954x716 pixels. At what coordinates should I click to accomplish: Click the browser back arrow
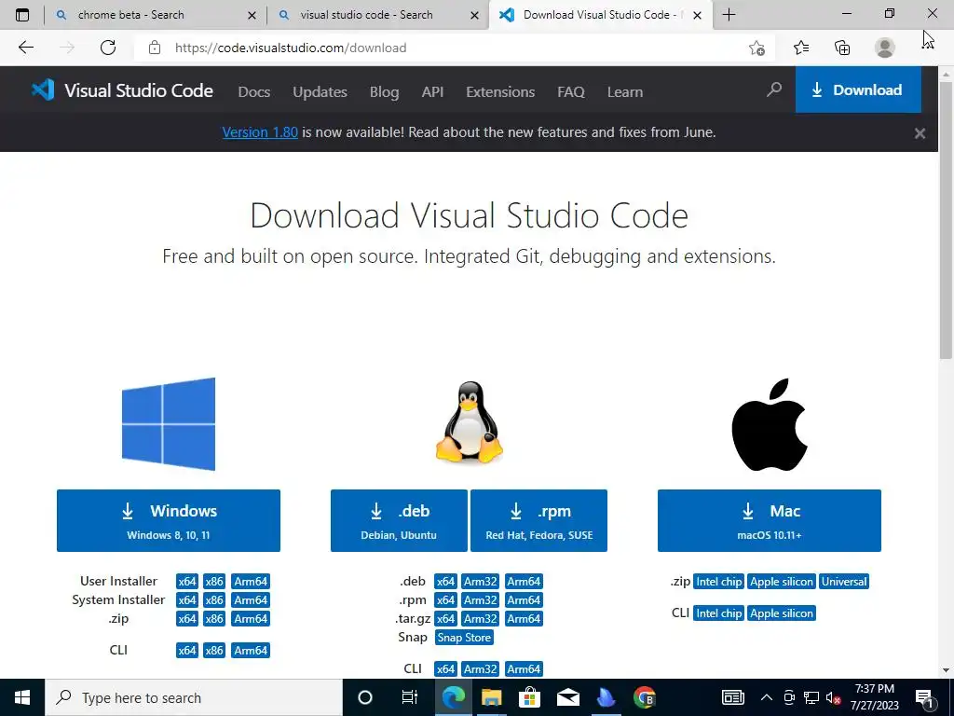point(25,48)
